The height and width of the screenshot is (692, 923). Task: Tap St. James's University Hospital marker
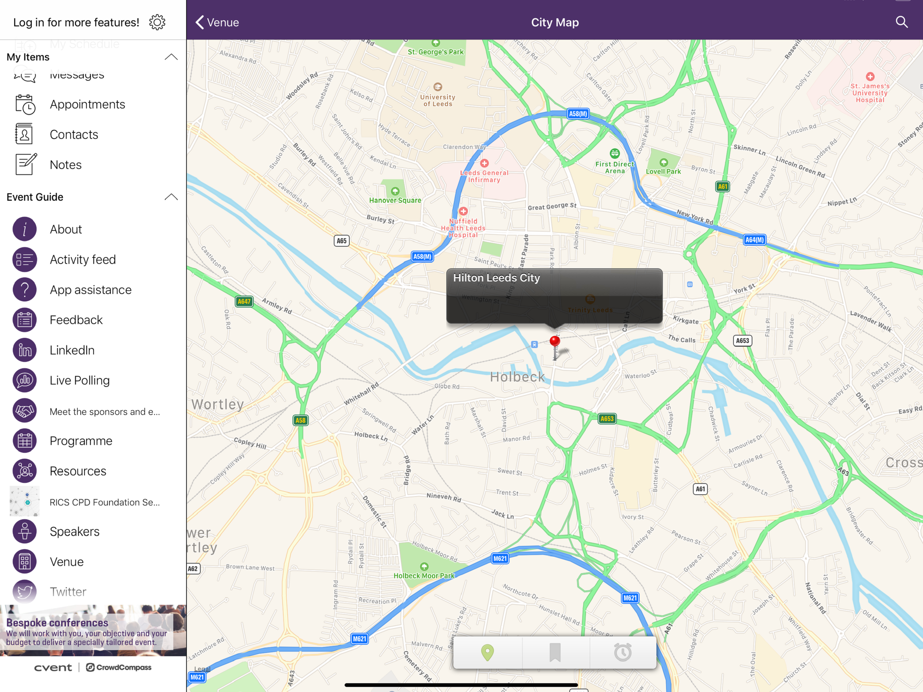click(x=870, y=76)
